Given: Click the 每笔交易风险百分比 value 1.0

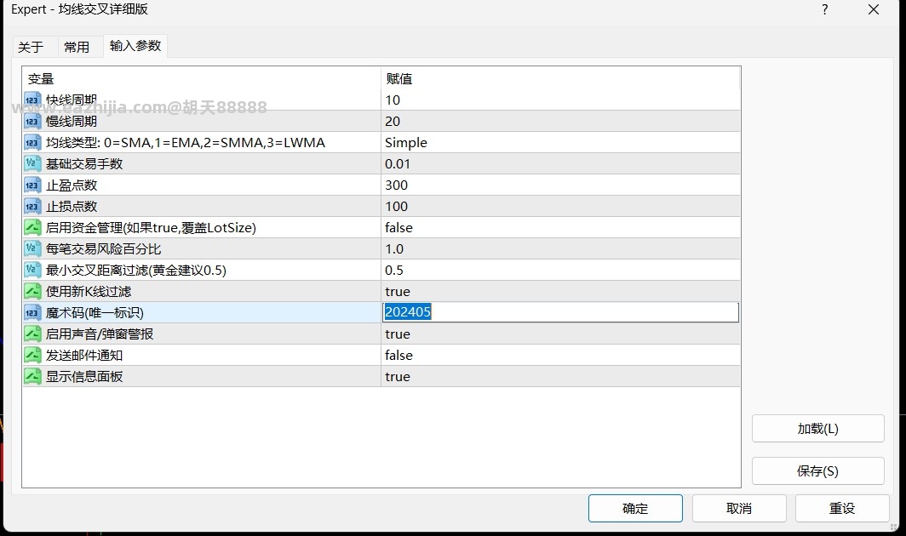Looking at the screenshot, I should click(560, 249).
